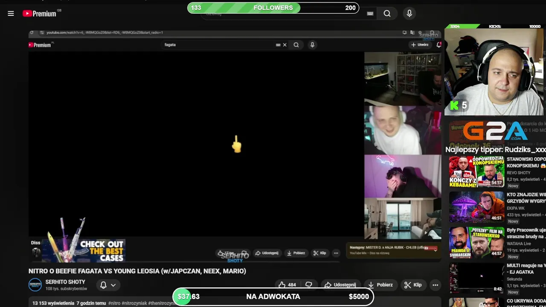Click EKIPA WK channel name

coord(516,208)
